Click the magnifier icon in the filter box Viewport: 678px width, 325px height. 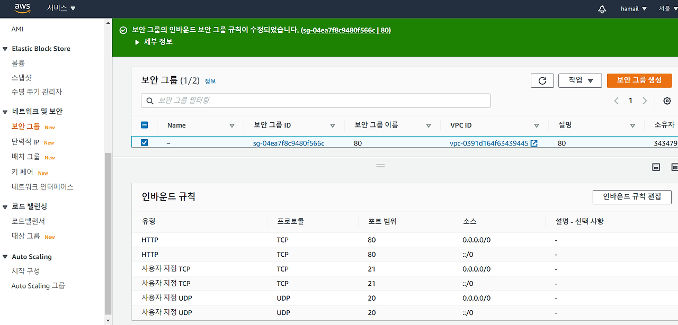(x=149, y=101)
